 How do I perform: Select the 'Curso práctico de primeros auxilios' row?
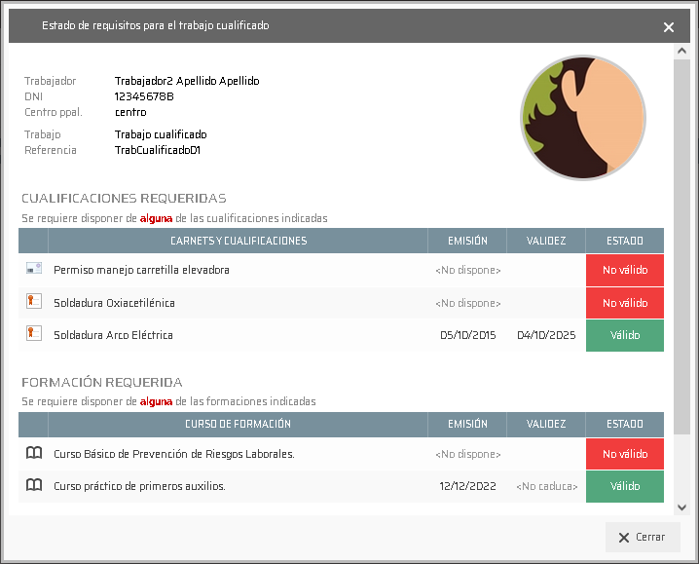[139, 486]
